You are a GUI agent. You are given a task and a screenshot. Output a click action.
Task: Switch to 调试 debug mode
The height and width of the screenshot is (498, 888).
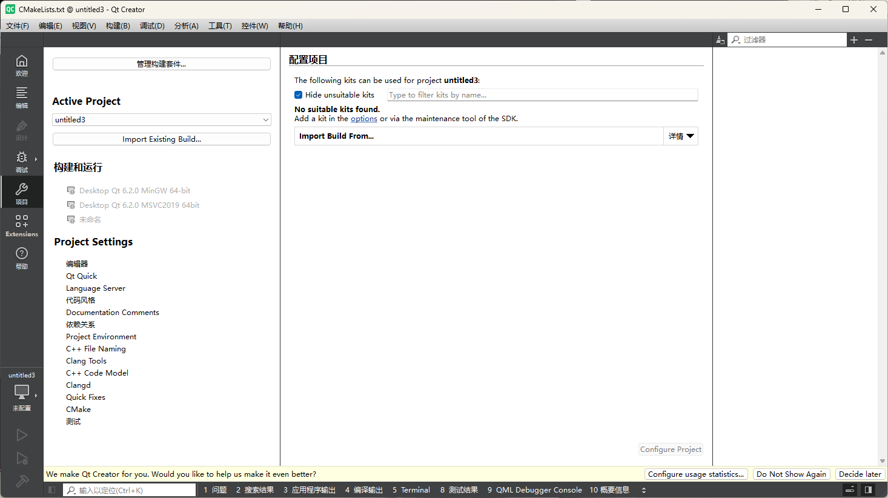click(22, 162)
